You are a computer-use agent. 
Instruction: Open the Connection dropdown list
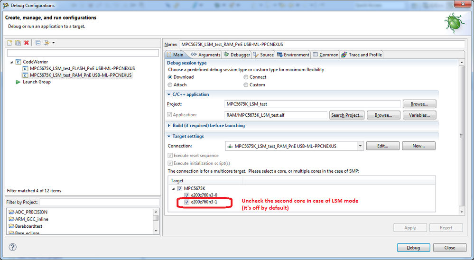[360, 146]
